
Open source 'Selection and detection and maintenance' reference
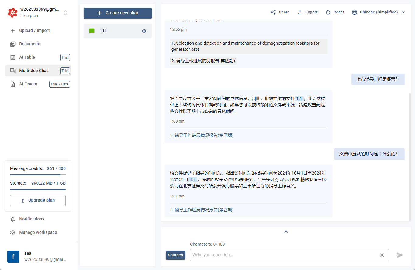(x=249, y=46)
